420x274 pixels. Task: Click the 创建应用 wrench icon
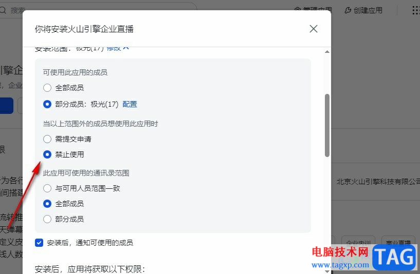pos(348,10)
